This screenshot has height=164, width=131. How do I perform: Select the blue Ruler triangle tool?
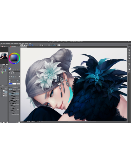pyautogui.click(x=17, y=80)
